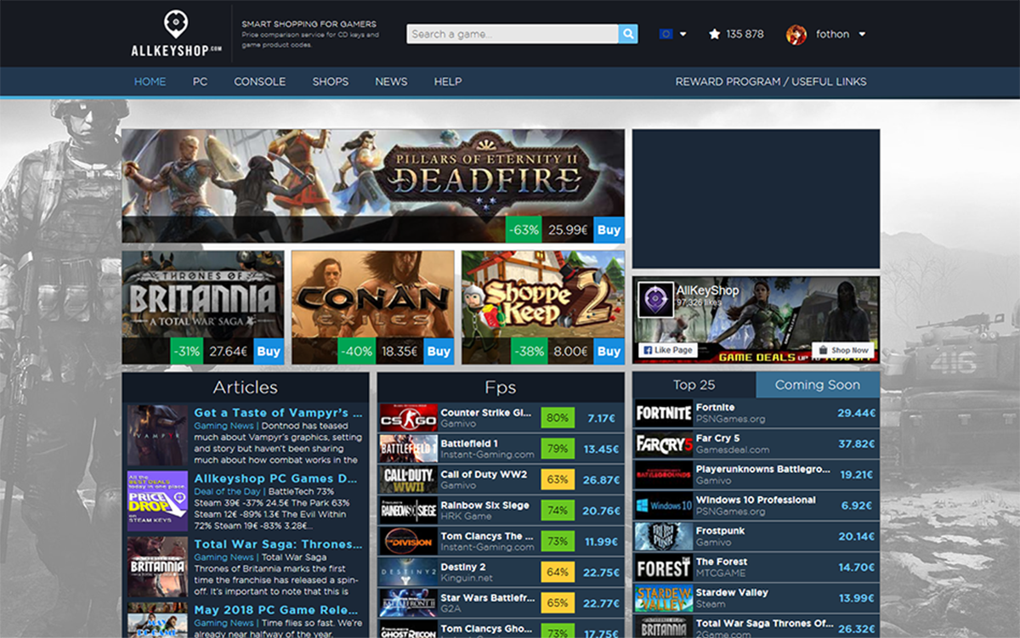The image size is (1020, 638).
Task: Click the Facebook Like Page button
Action: point(668,350)
